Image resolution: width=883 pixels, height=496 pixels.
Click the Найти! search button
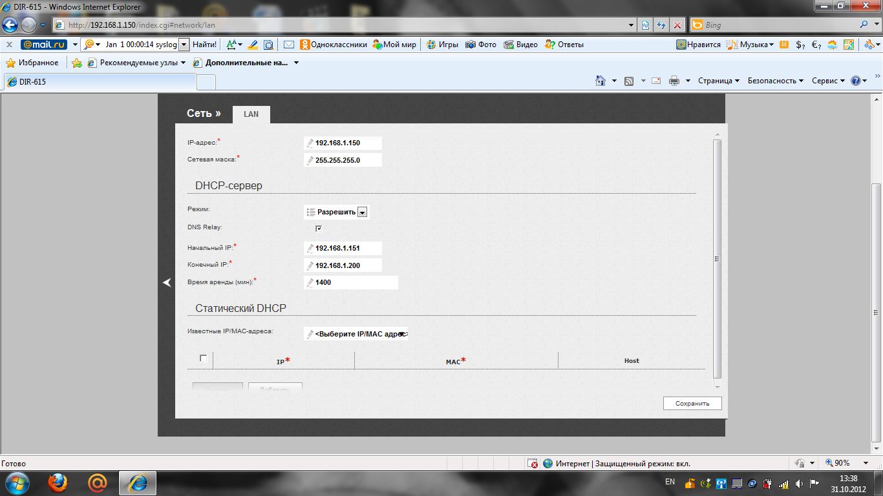click(x=204, y=45)
